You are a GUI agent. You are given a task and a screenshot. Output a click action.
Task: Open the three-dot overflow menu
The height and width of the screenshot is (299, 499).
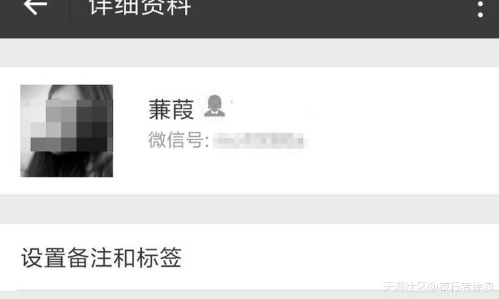480,9
